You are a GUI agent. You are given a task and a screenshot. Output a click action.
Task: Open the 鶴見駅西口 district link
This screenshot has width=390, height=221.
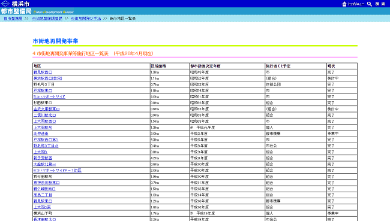(43, 72)
